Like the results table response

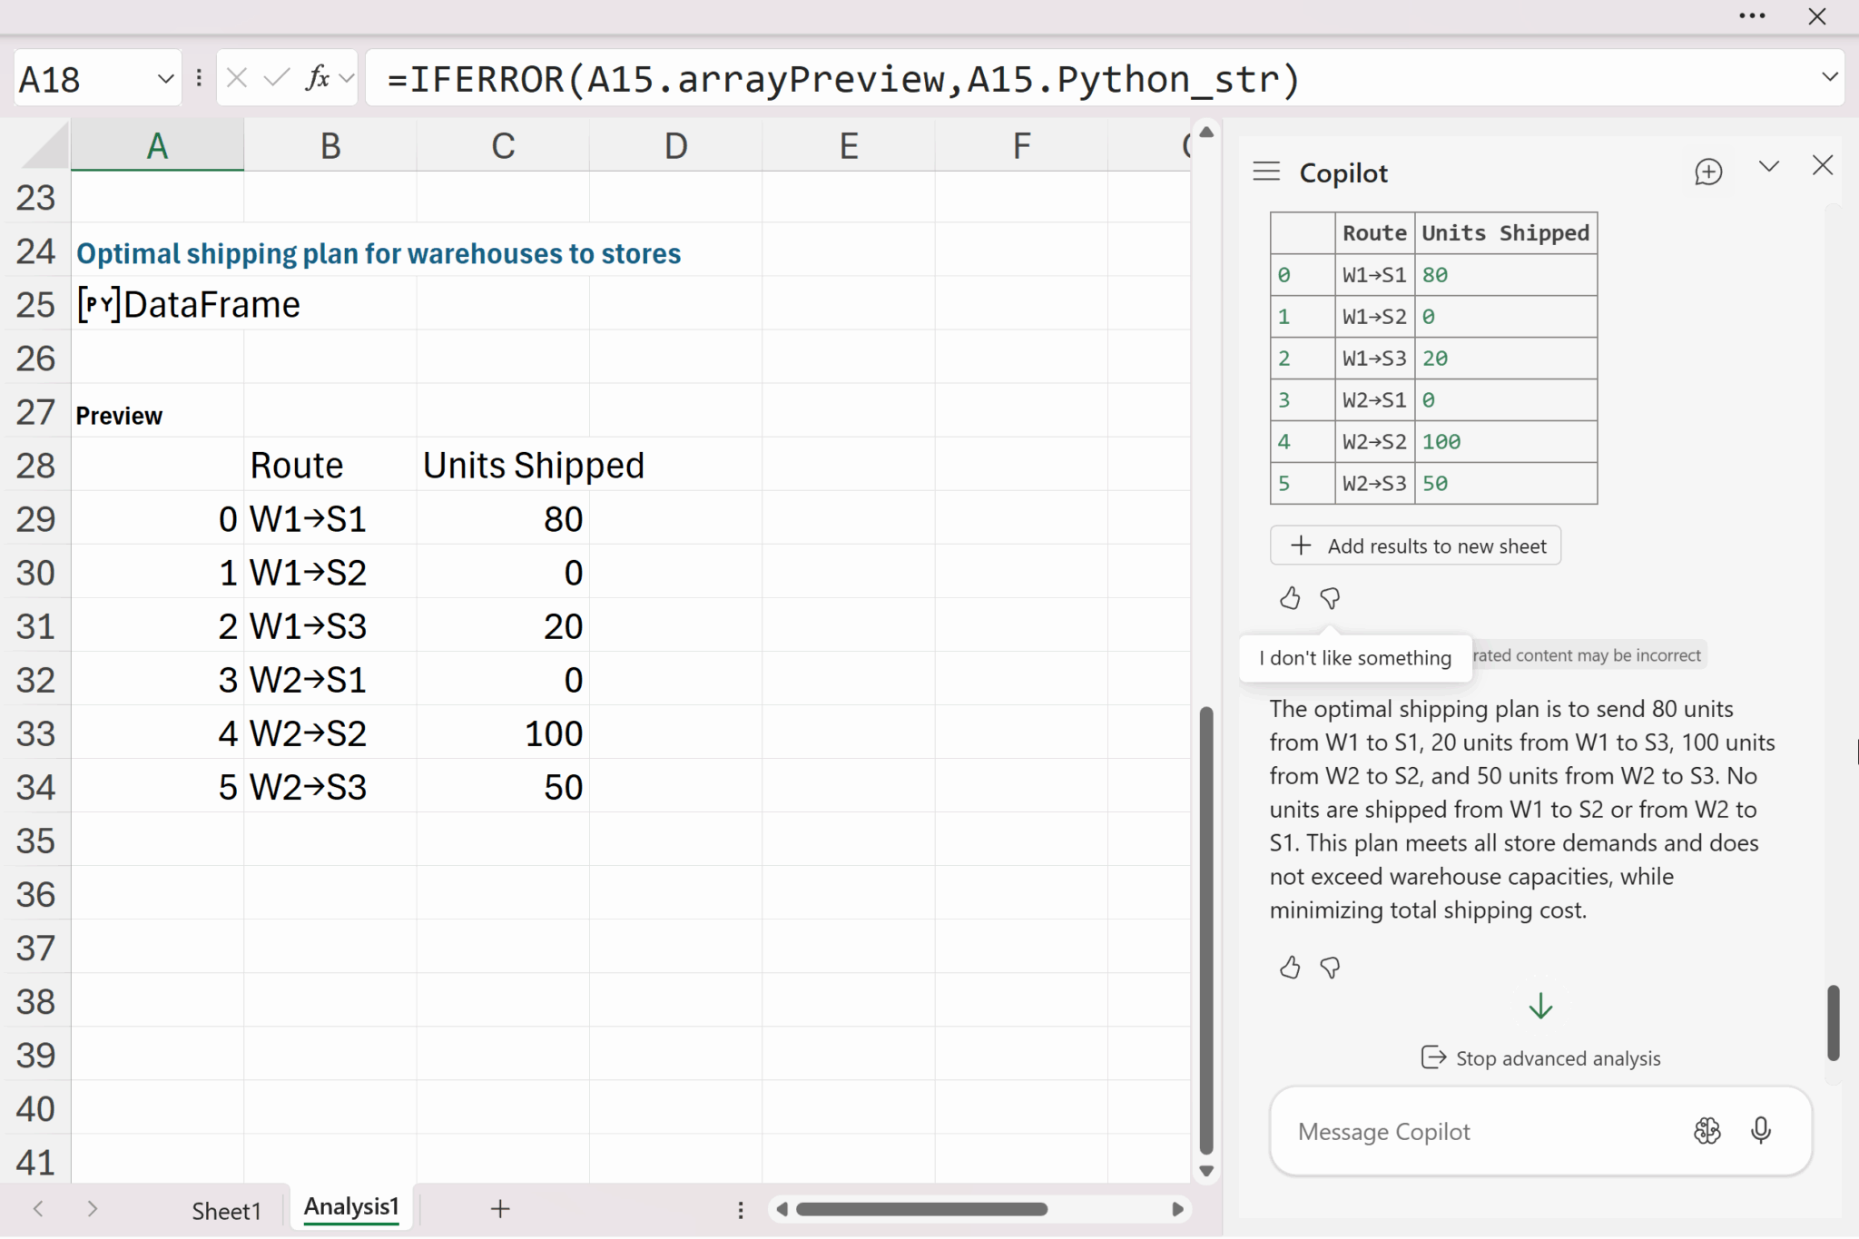click(1289, 598)
